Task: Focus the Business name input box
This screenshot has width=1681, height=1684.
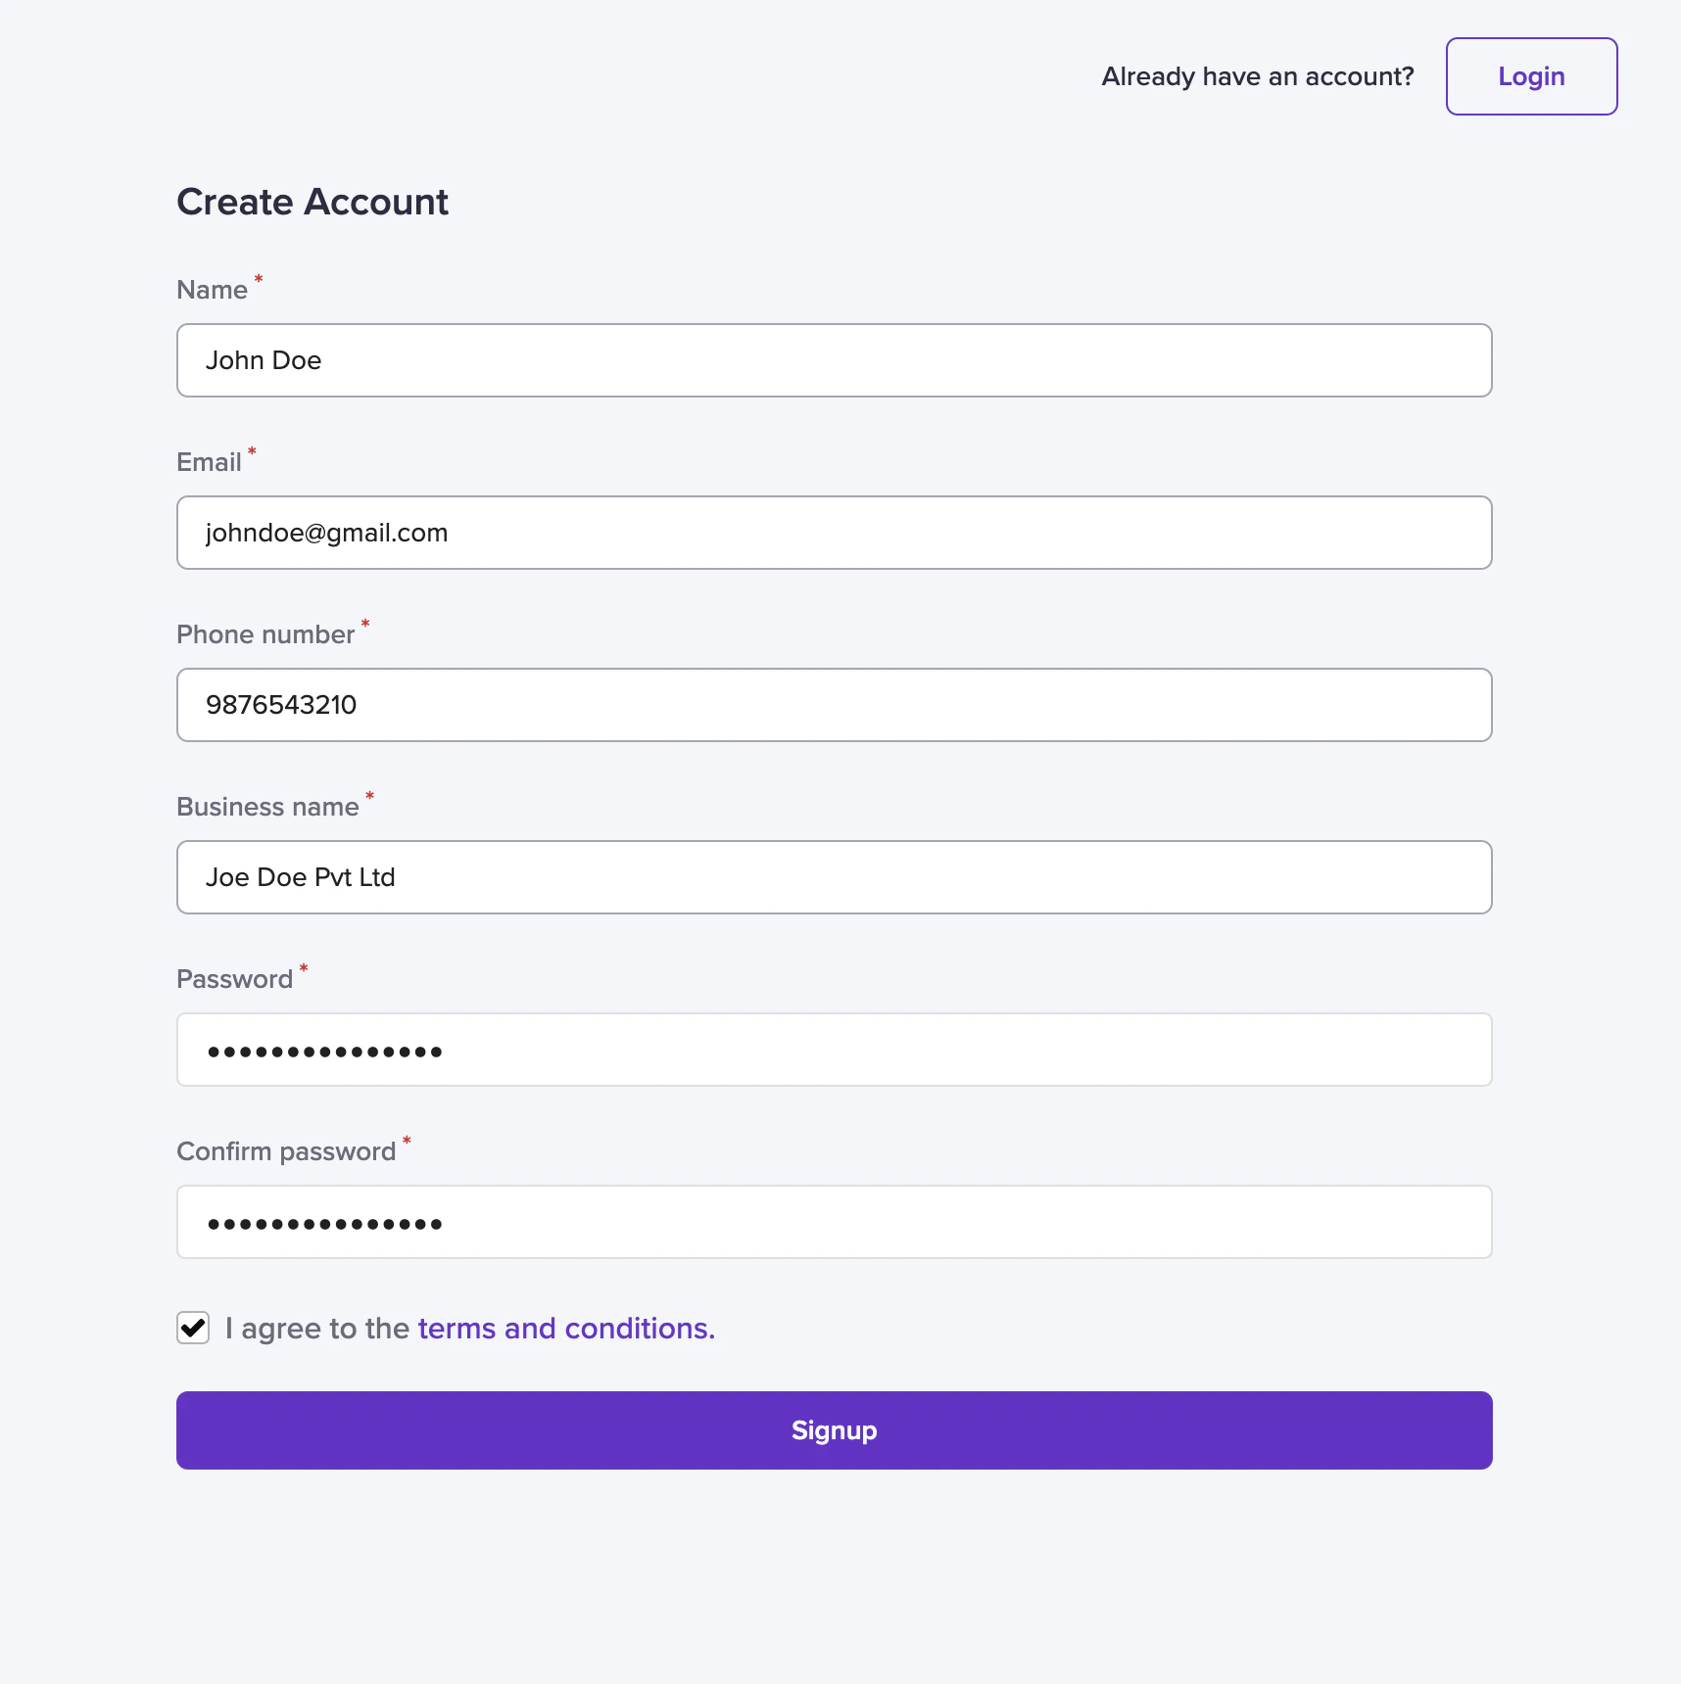Action: coord(835,877)
